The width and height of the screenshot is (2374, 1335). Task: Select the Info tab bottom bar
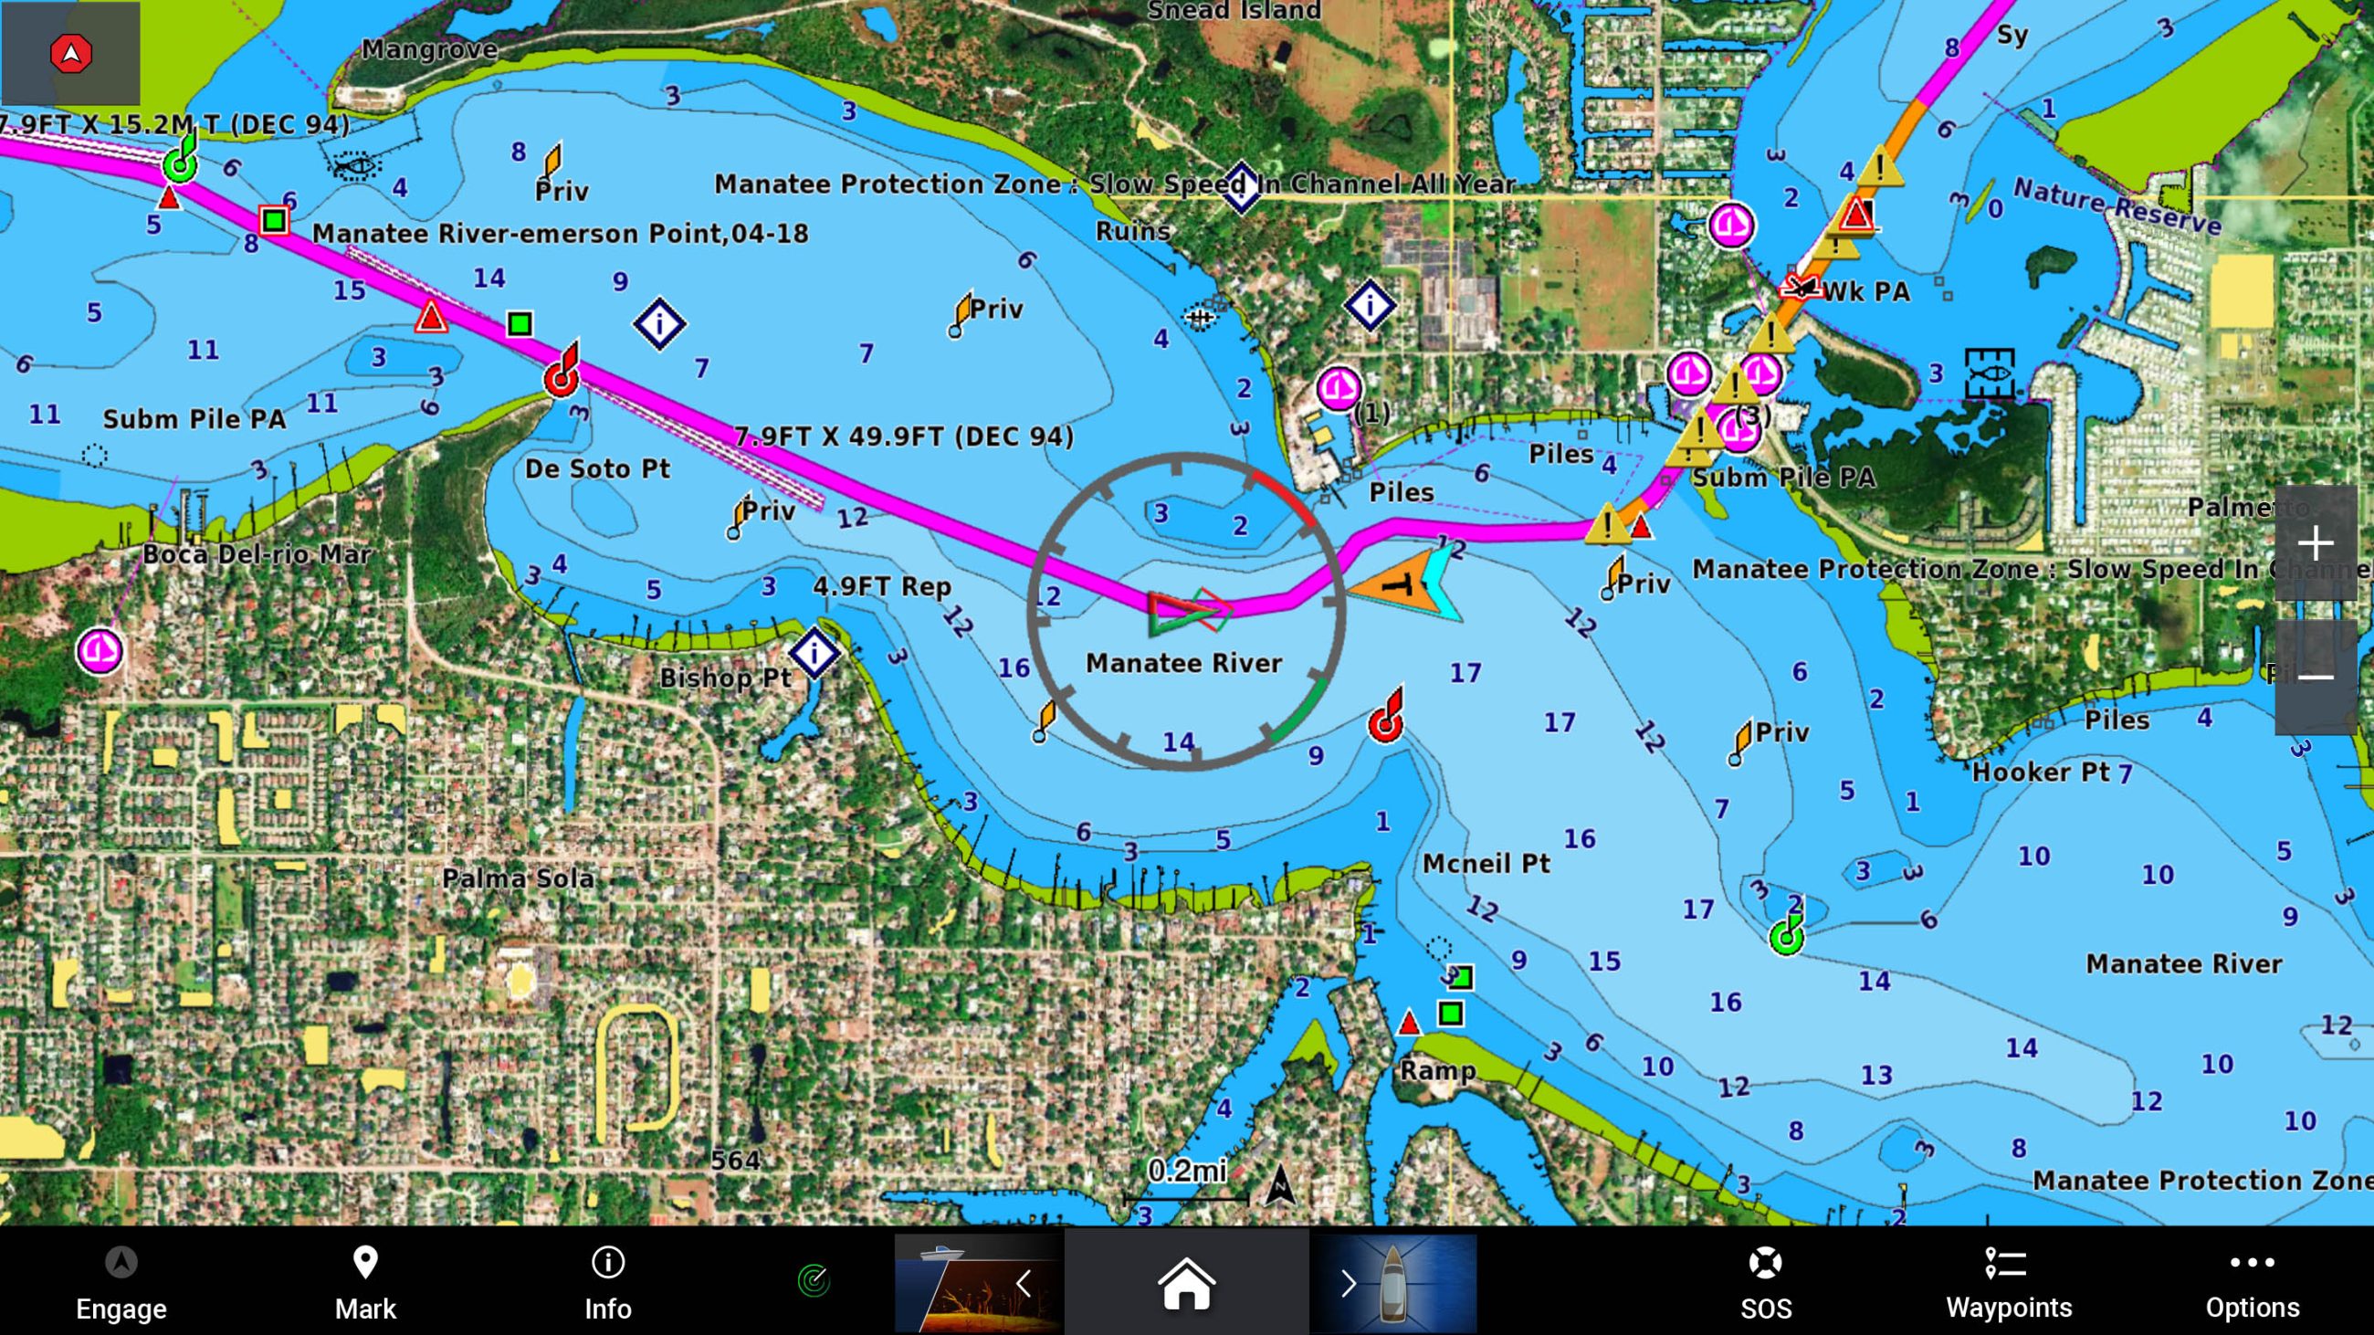[608, 1281]
